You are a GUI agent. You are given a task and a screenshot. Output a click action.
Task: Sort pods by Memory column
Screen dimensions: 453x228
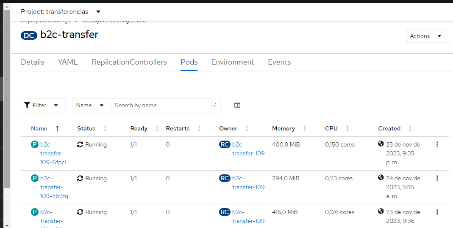pos(289,129)
